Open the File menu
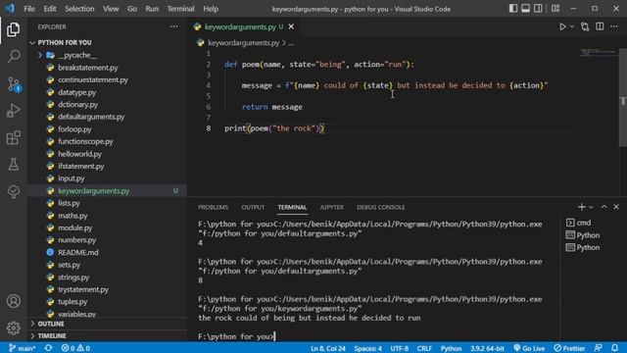 (x=29, y=9)
